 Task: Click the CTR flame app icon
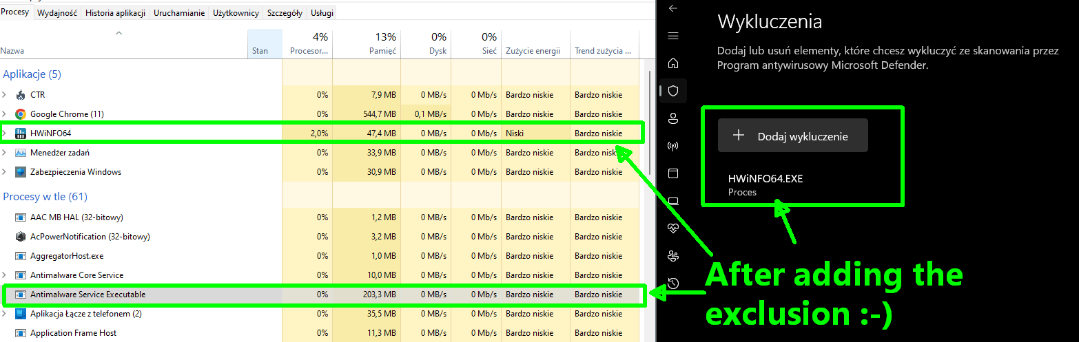click(21, 95)
